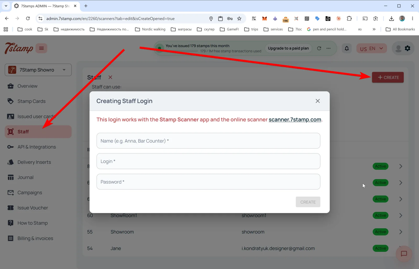Viewport: 419px width, 269px height.
Task: Expand the 7Stamp Showroom store dropdown
Action: click(x=38, y=70)
